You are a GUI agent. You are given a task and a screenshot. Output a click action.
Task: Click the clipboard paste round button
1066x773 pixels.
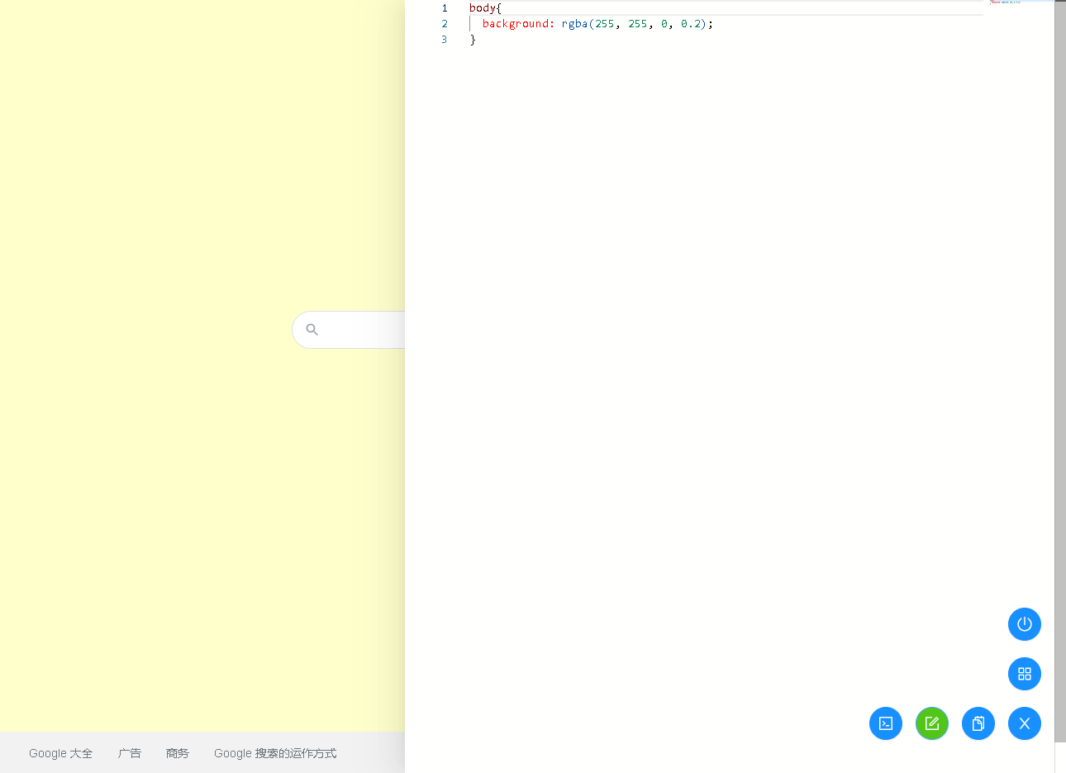point(978,723)
